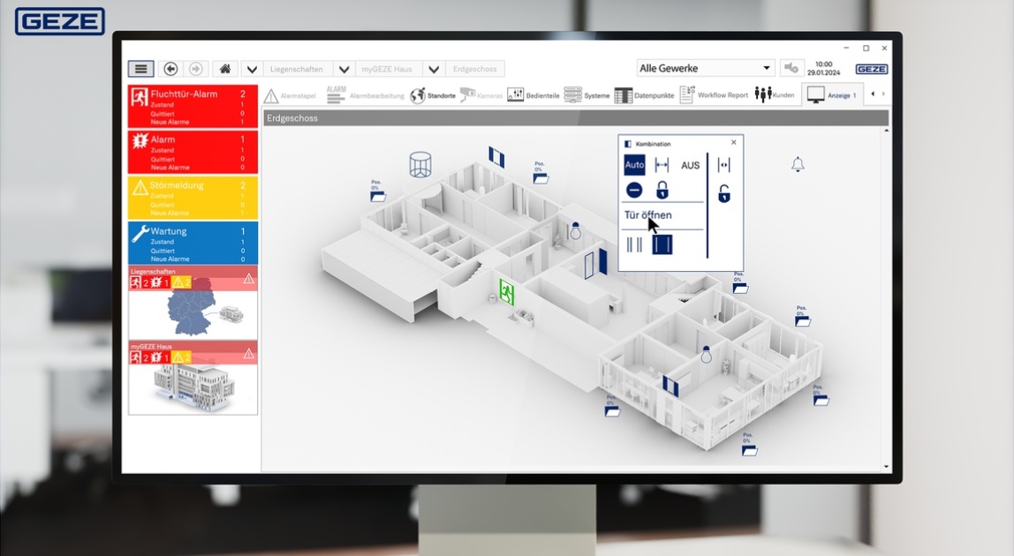Click the scroll-up arrow of the plan view
Viewport: 1014px width, 556px height.
(886, 131)
